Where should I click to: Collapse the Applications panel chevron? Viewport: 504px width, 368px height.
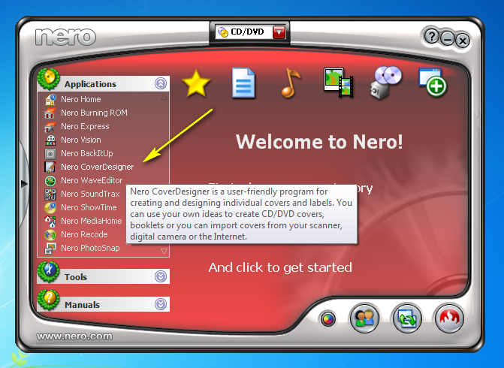161,83
